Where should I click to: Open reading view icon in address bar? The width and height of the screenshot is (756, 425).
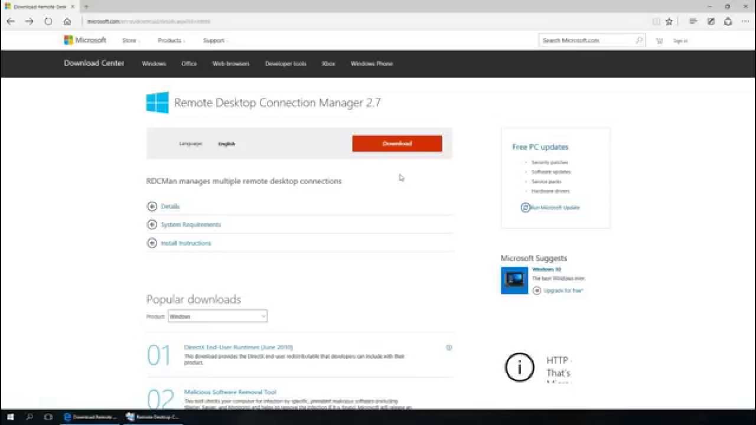tap(656, 21)
